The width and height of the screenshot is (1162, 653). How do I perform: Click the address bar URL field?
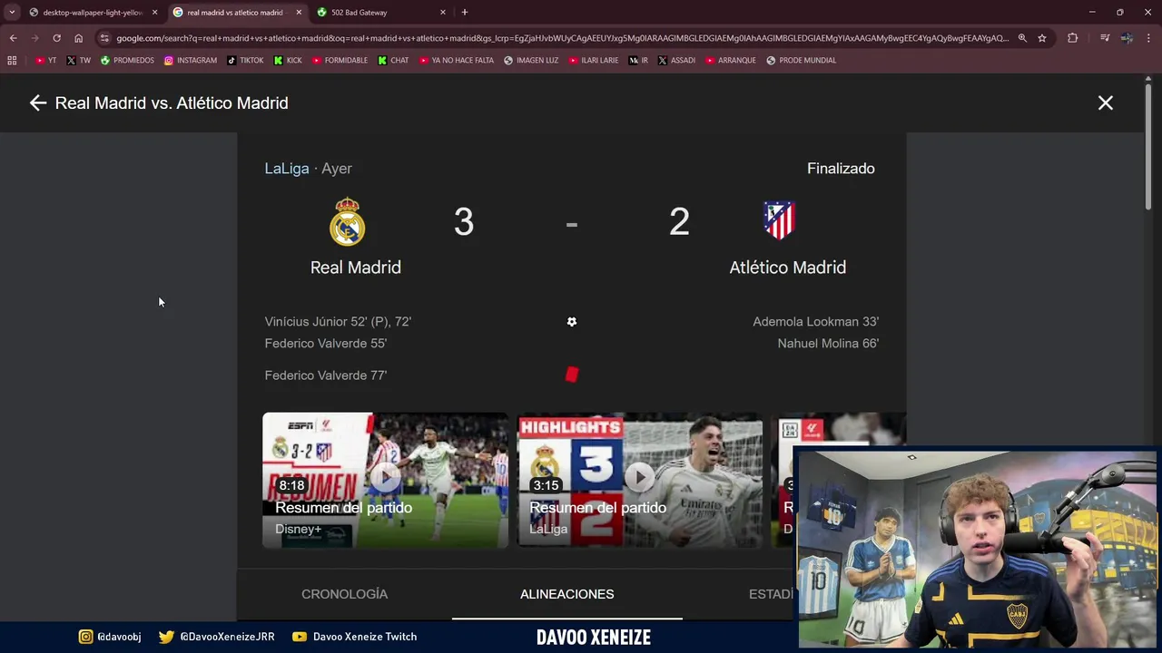click(x=562, y=38)
